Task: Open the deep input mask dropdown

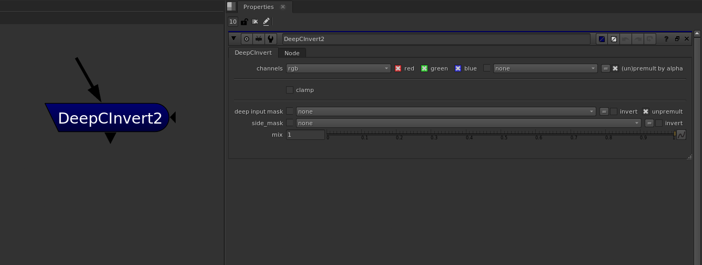Action: [446, 111]
